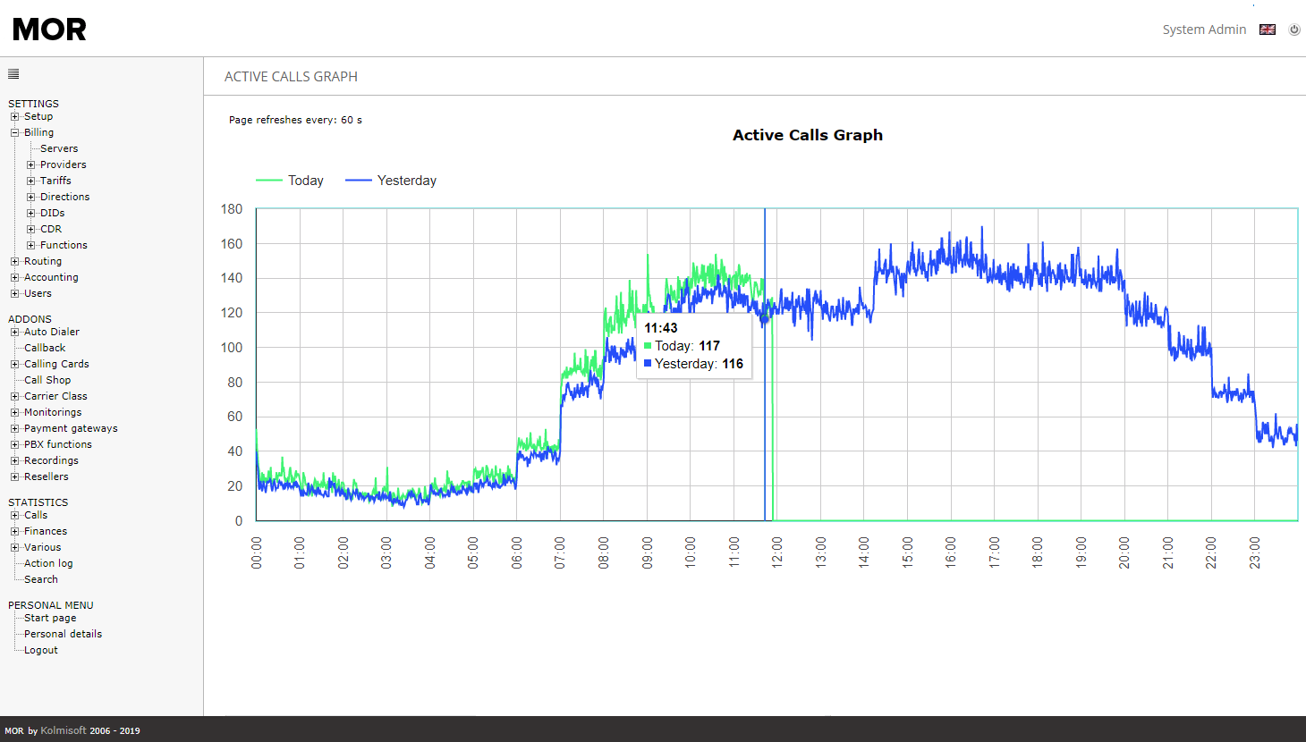Expand the Calls statistics node
Viewport: 1306px width, 742px height.
14,515
